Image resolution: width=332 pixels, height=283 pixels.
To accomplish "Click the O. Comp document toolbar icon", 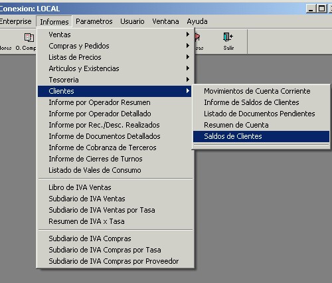I will [29, 38].
